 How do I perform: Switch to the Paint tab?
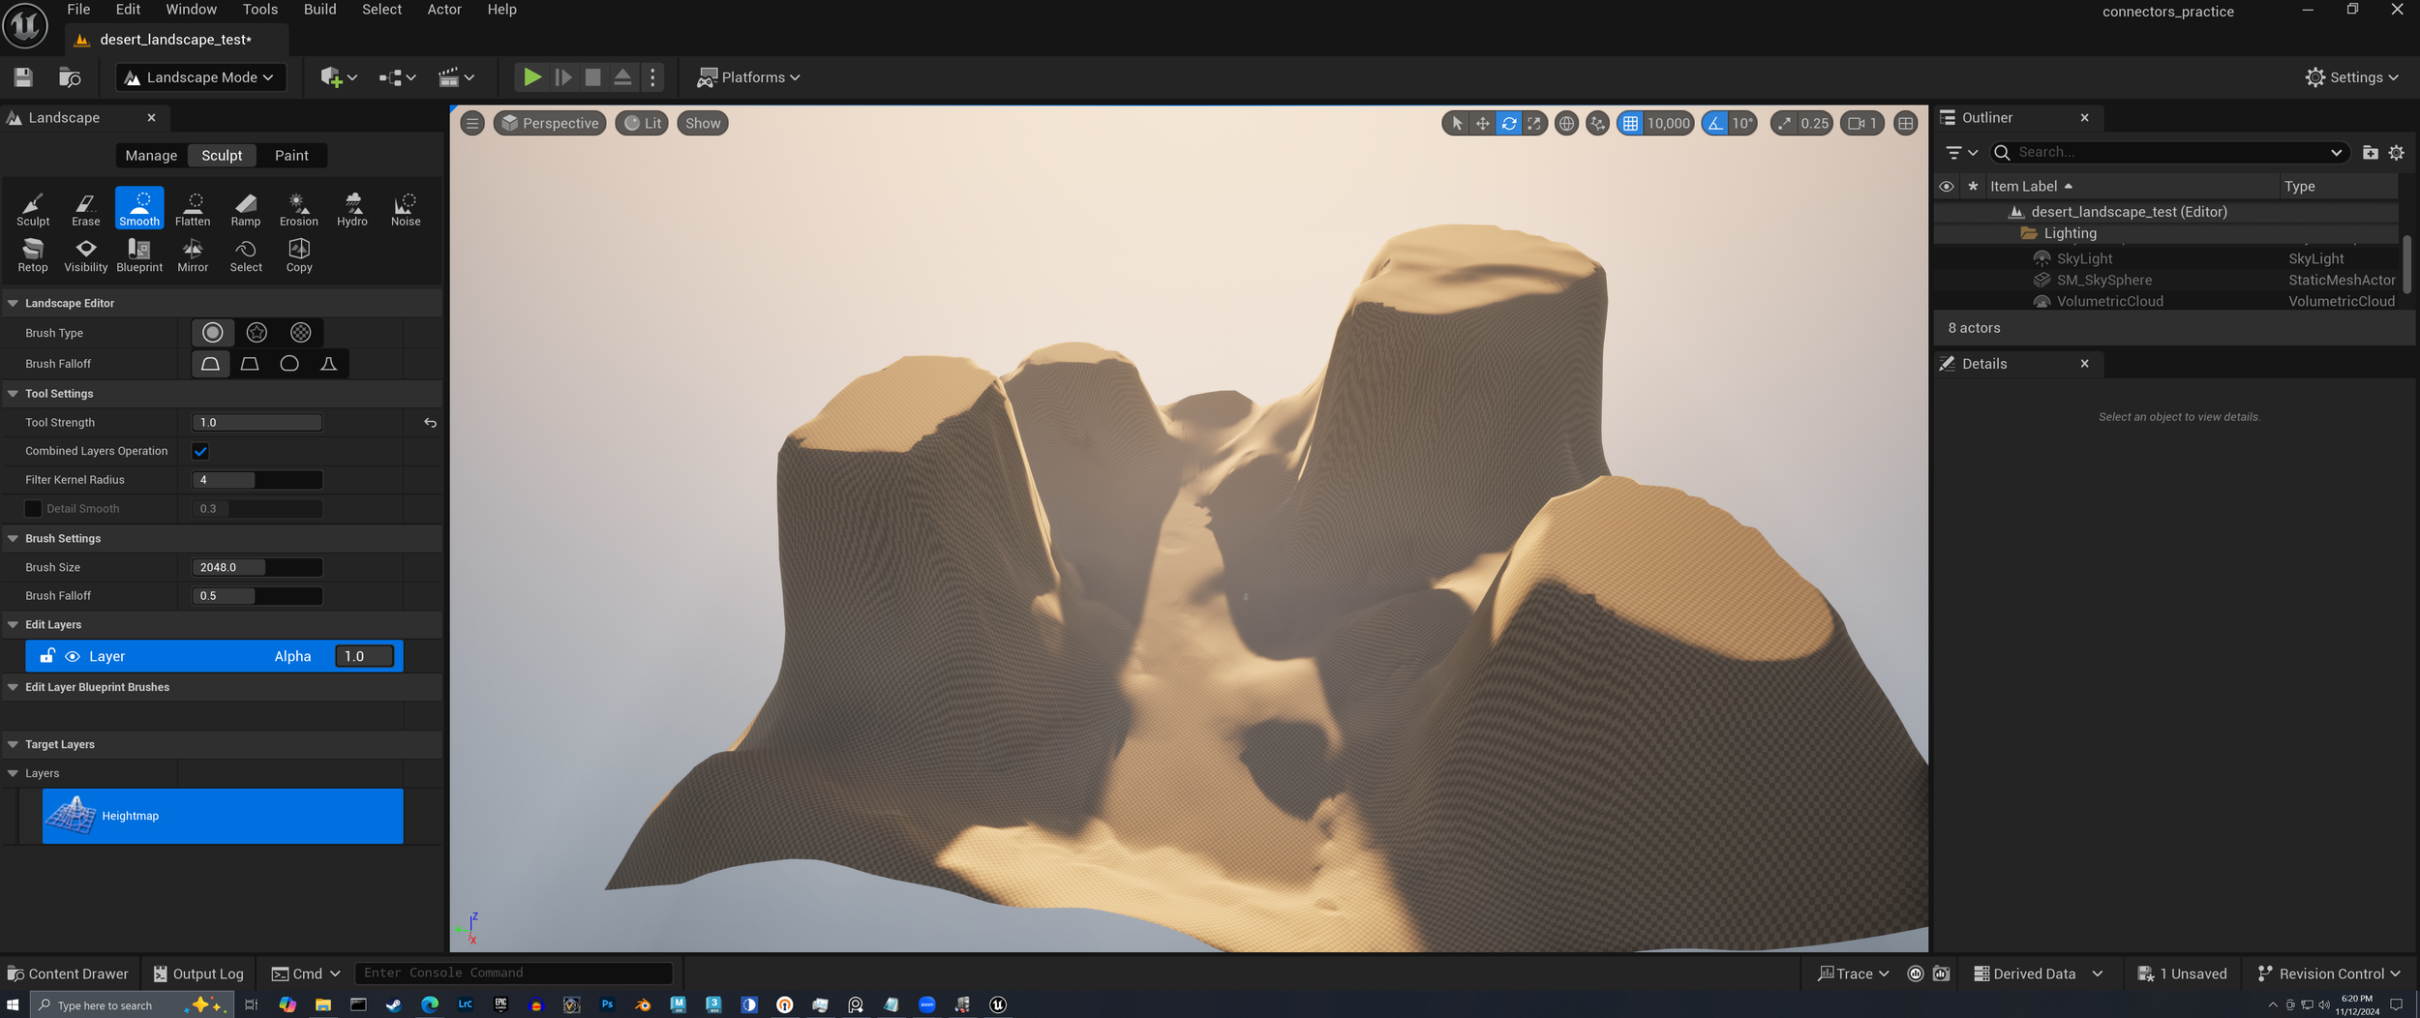tap(291, 156)
